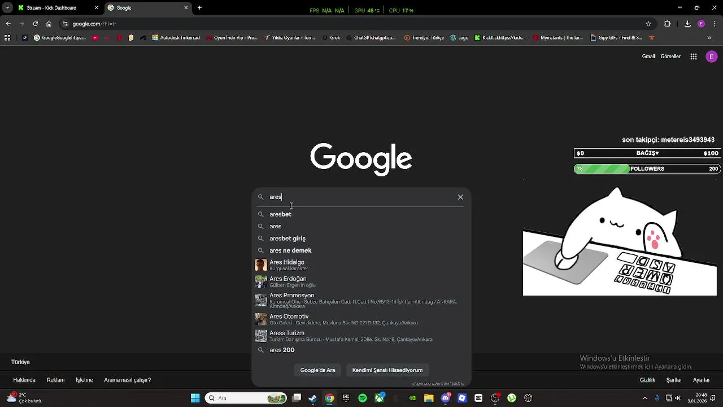This screenshot has height=407, width=723.
Task: Open Steam from the taskbar
Action: coord(312,398)
